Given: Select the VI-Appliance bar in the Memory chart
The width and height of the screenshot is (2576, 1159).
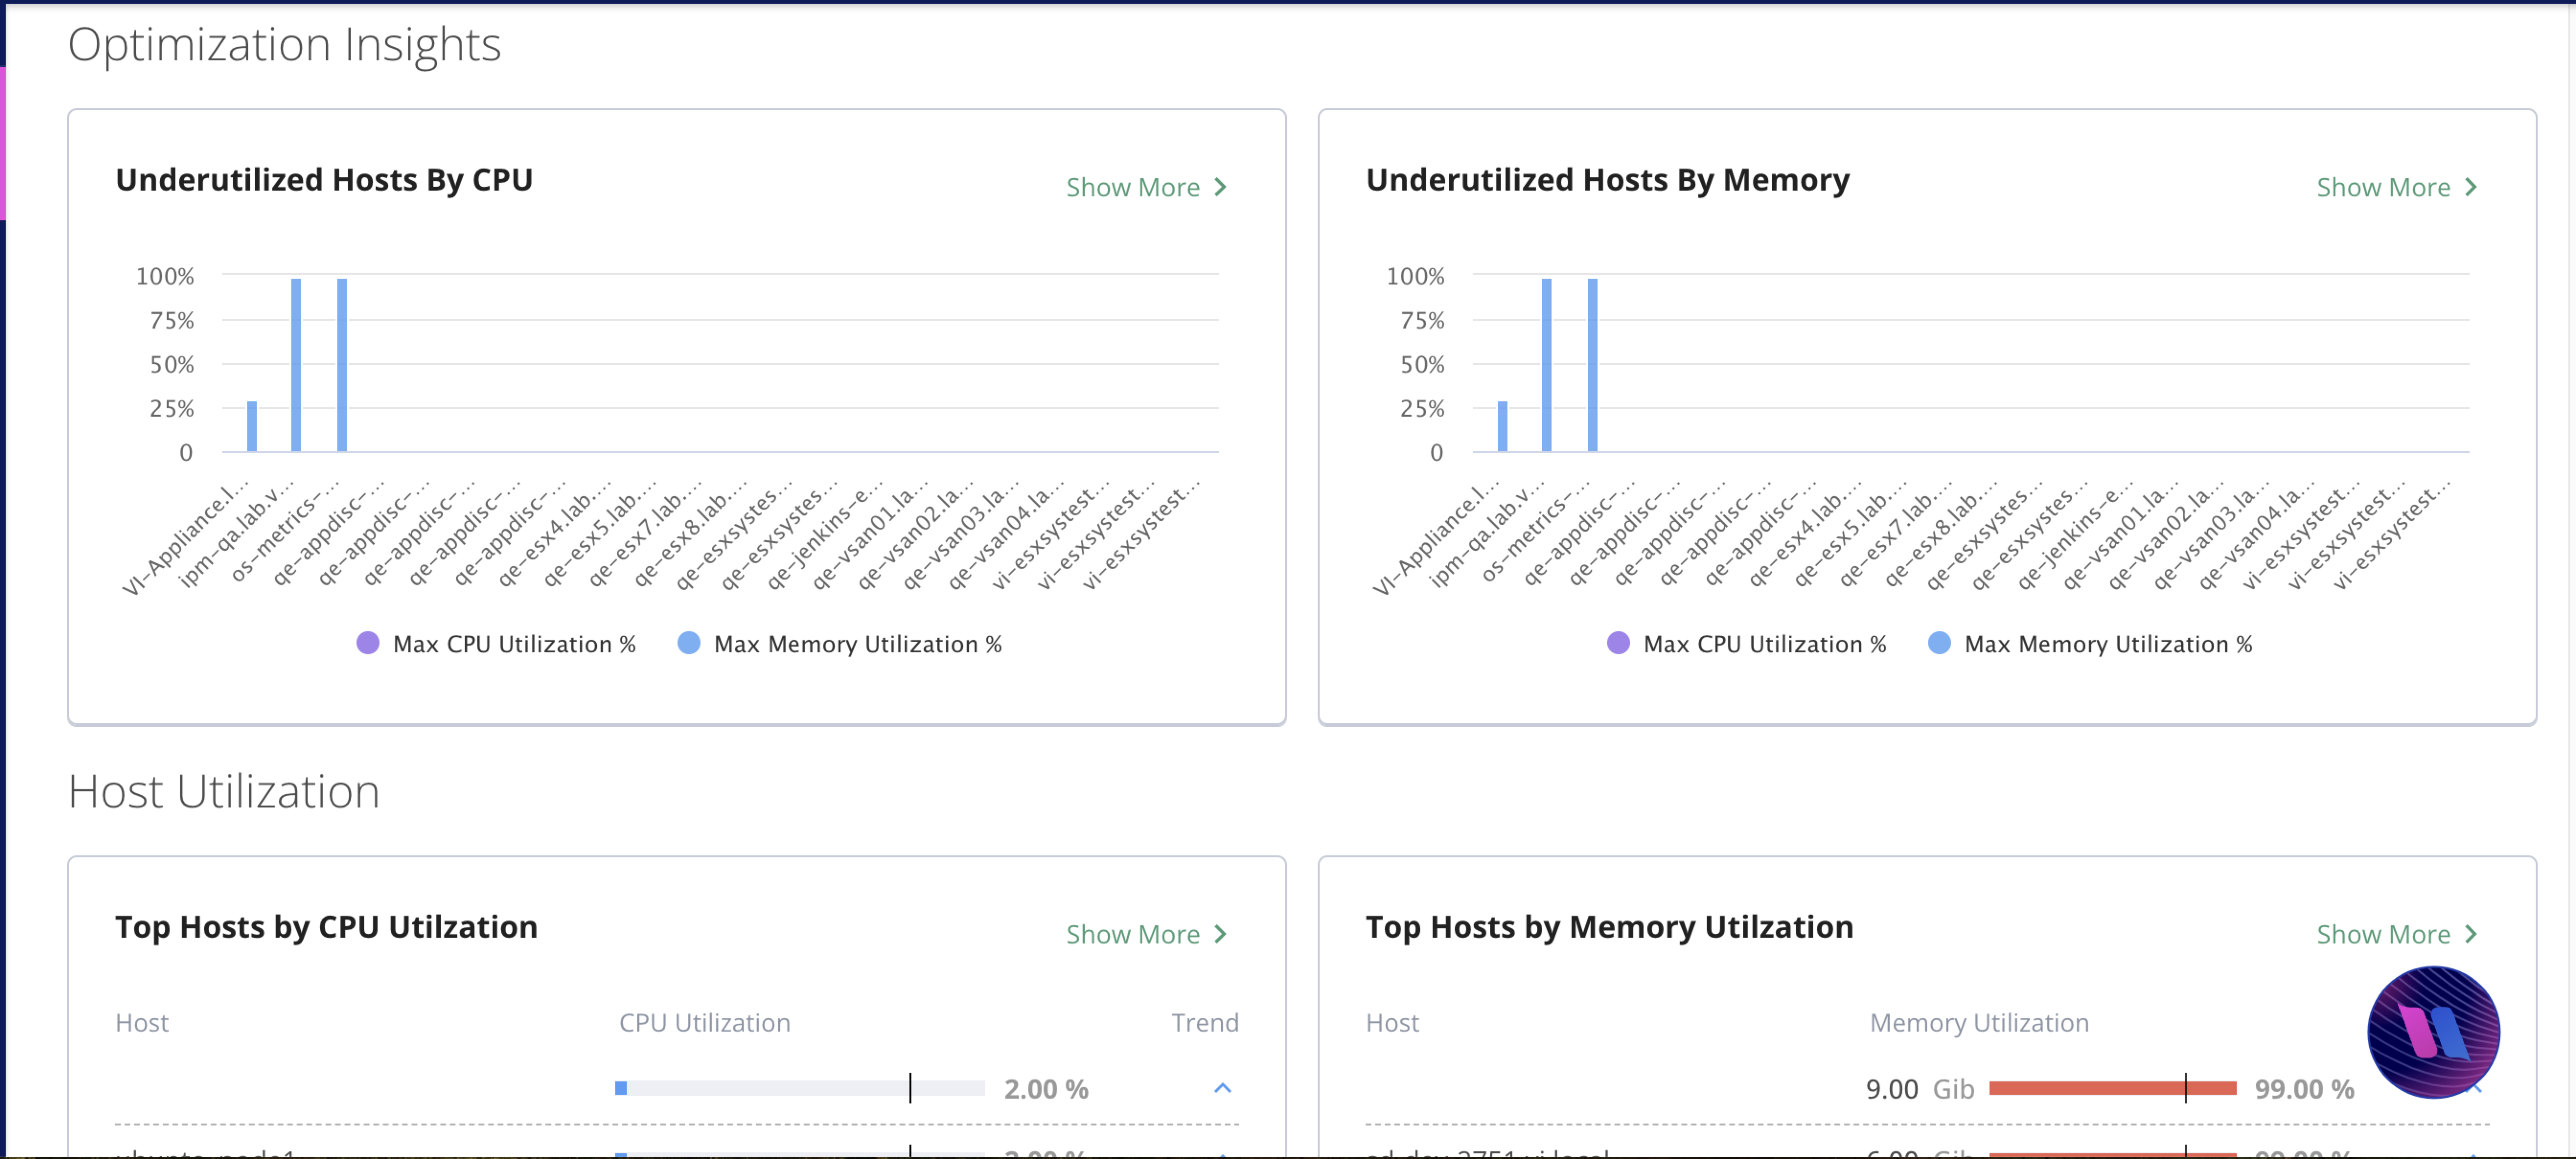Looking at the screenshot, I should pyautogui.click(x=1502, y=427).
